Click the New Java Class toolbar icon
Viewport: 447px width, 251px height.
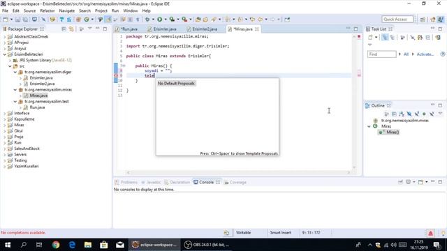tap(87, 20)
